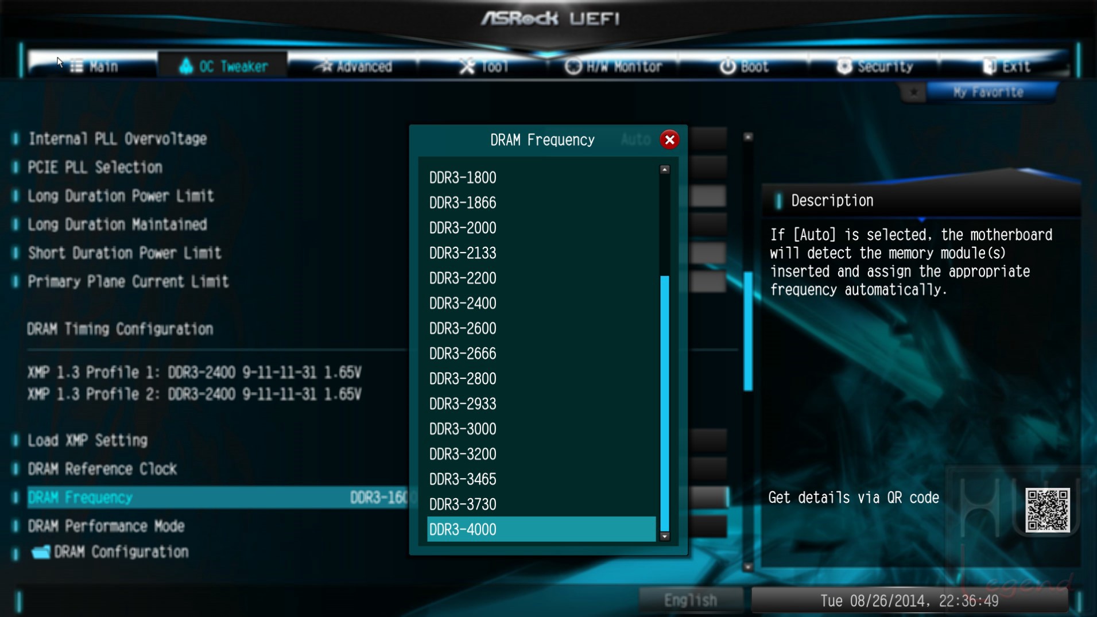The width and height of the screenshot is (1097, 617).
Task: Select DDR3-4000 frequency option
Action: pyautogui.click(x=541, y=529)
